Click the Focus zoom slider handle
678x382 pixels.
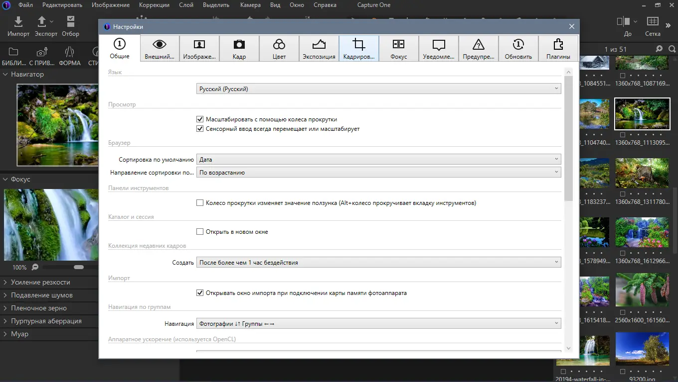tap(78, 267)
